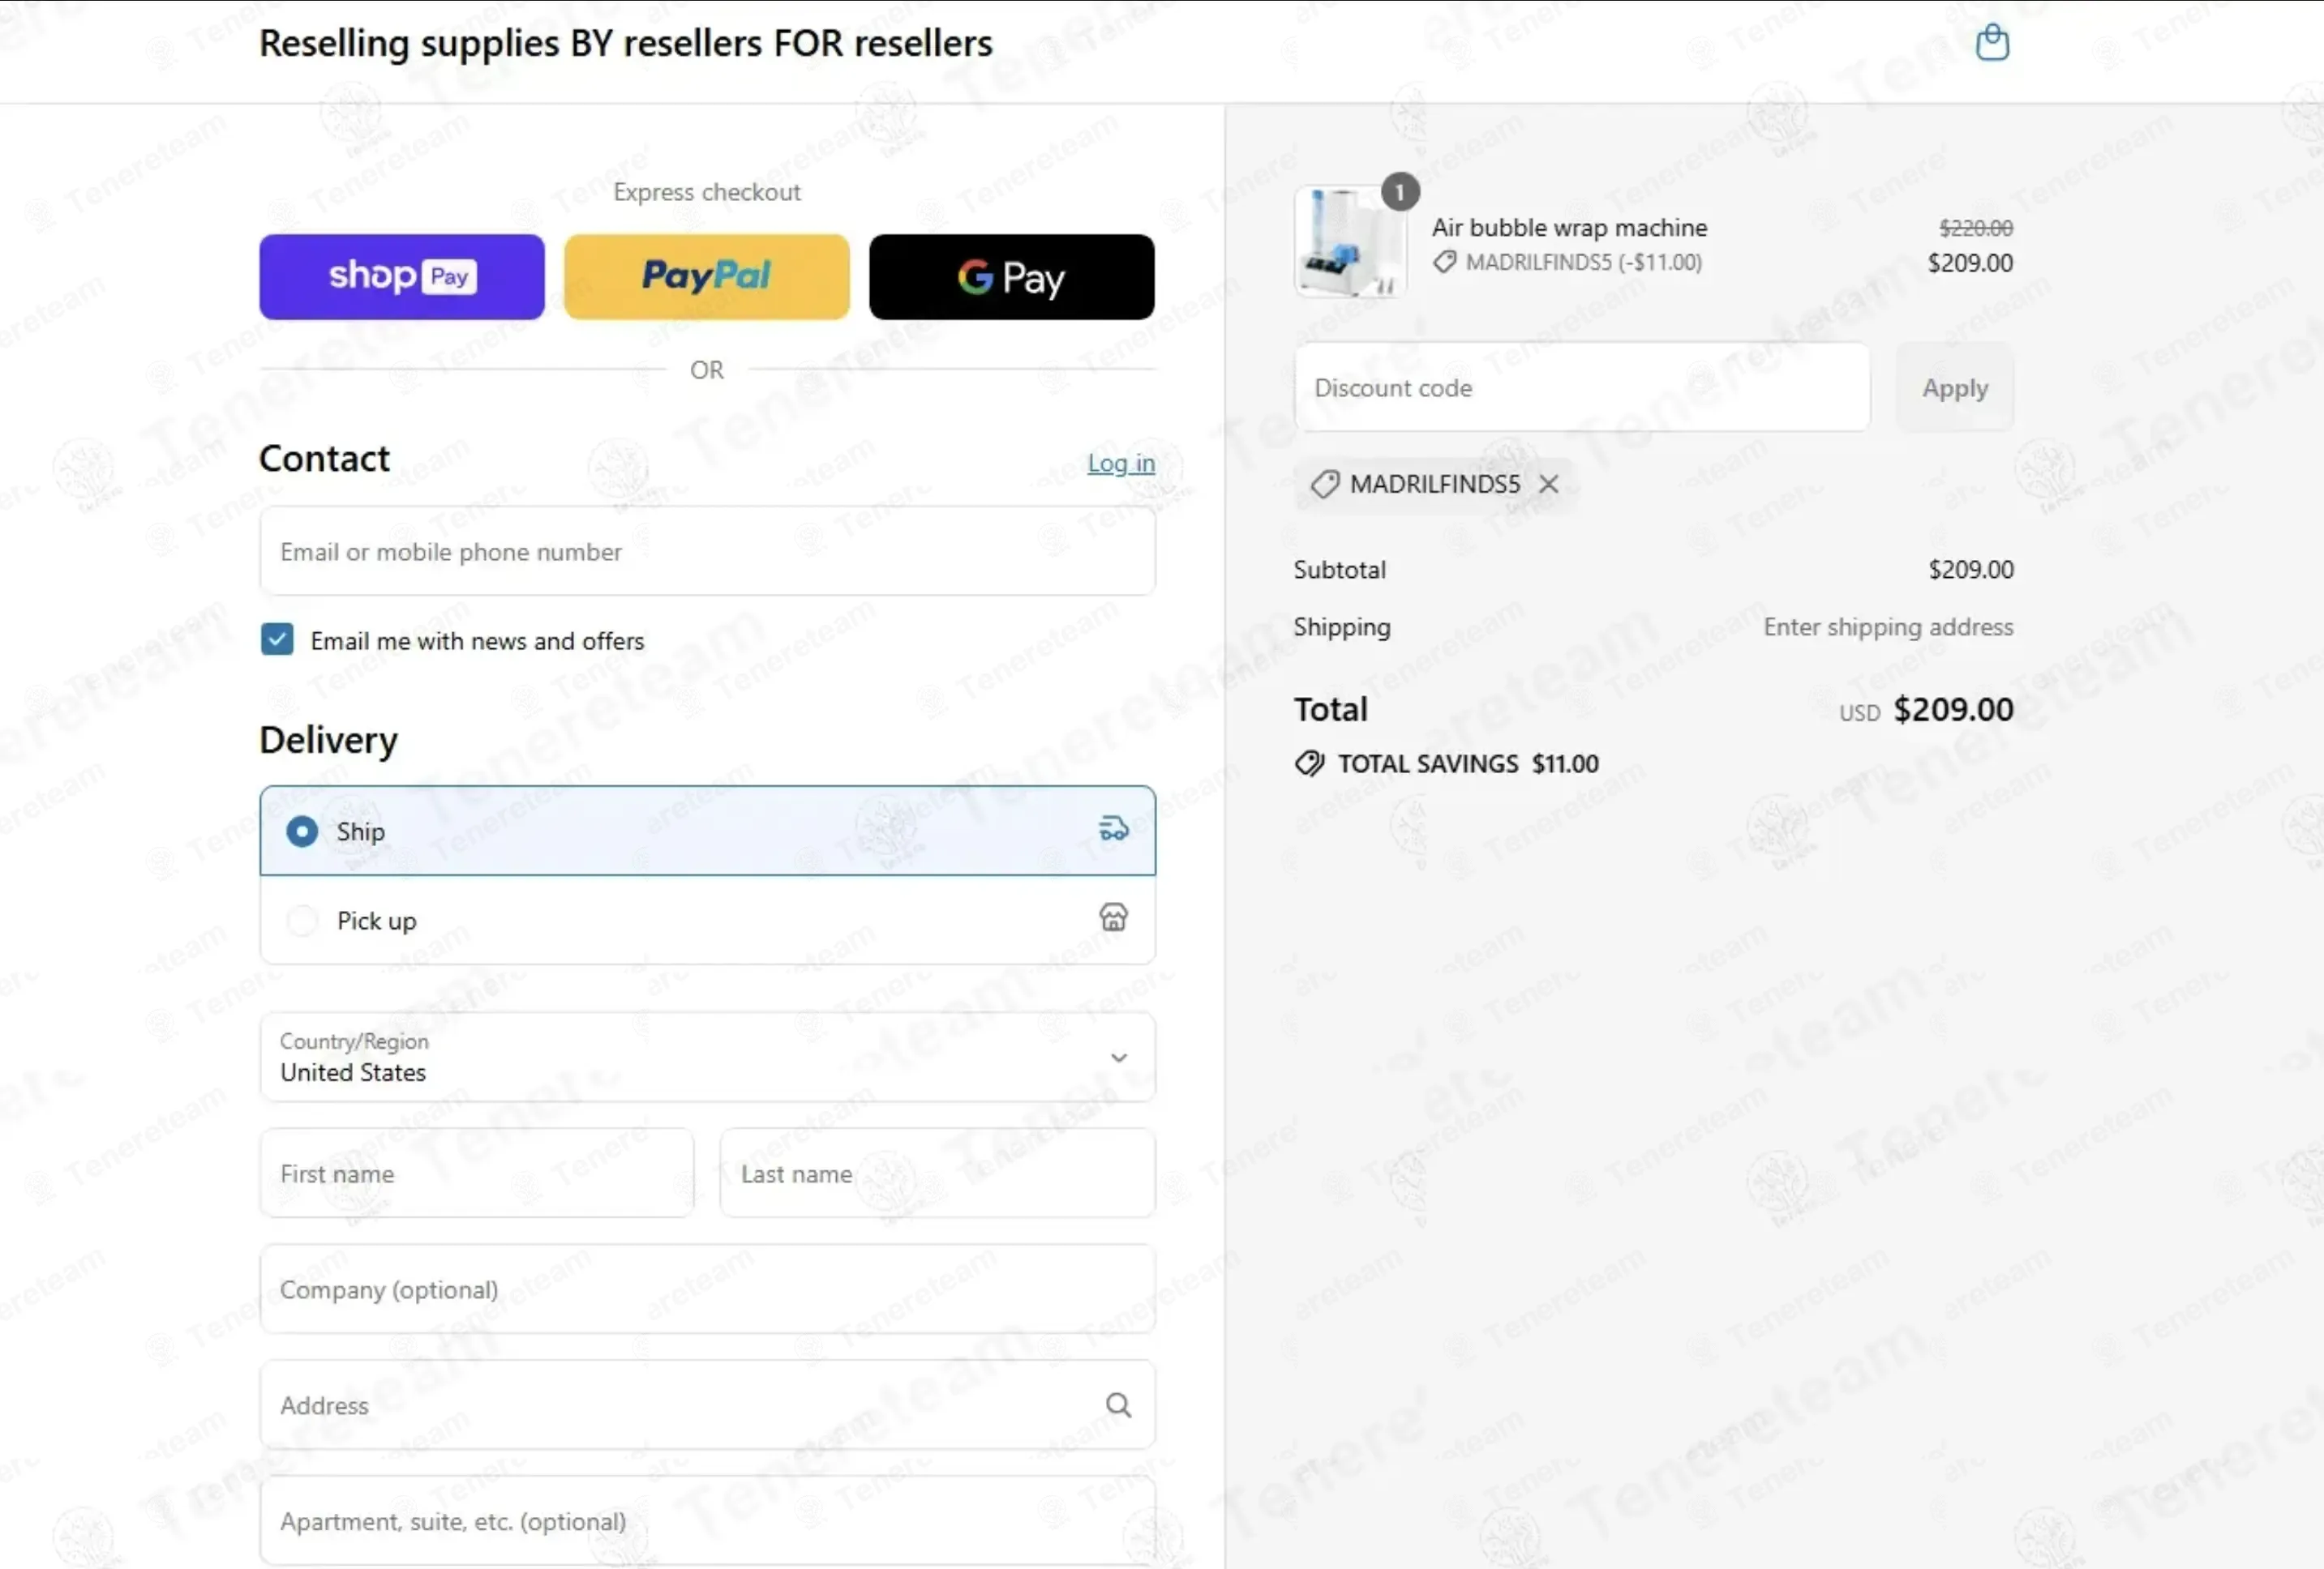Open the shopping bag cart icon
Image resolution: width=2324 pixels, height=1569 pixels.
tap(1991, 43)
